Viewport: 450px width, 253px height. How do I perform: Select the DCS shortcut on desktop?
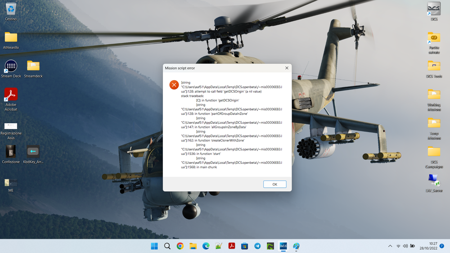click(434, 12)
